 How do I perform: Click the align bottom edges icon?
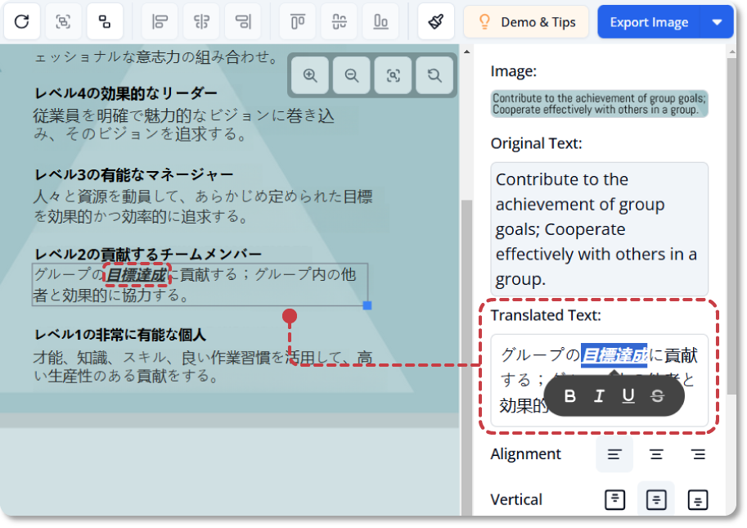pyautogui.click(x=380, y=22)
